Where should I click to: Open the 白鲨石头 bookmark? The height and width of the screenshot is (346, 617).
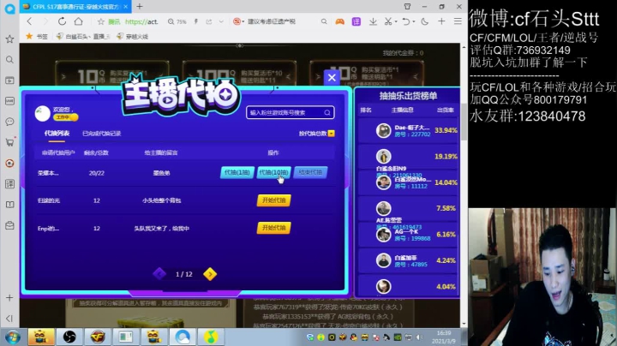pyautogui.click(x=83, y=37)
